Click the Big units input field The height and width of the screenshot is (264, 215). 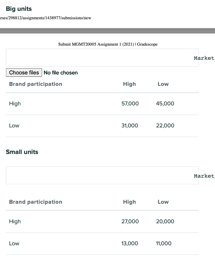tap(102, 58)
